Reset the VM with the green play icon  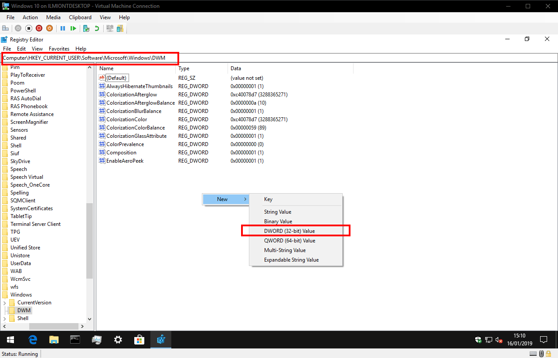click(73, 28)
